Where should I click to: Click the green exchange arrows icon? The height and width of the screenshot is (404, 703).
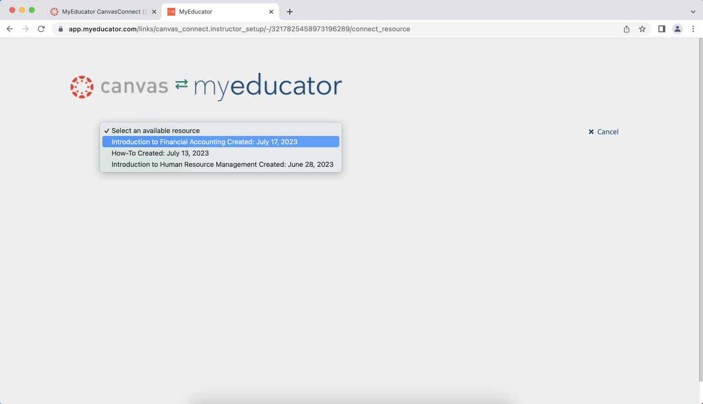(x=182, y=84)
